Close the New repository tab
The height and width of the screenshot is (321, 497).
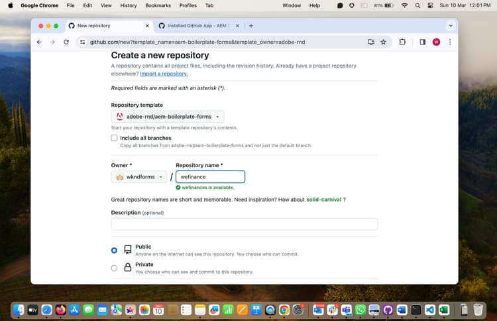click(147, 26)
